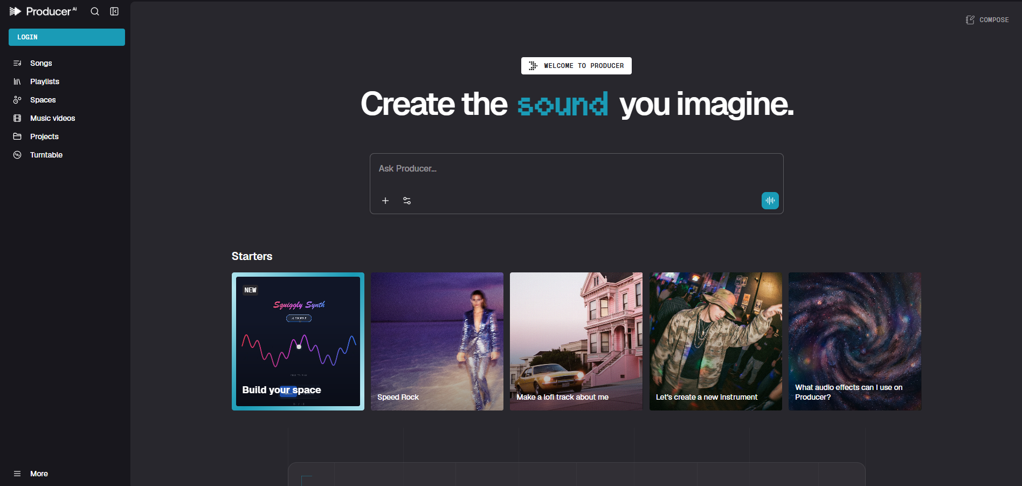Select the Turntable menu entry
Viewport: 1022px width, 486px height.
[x=46, y=155]
